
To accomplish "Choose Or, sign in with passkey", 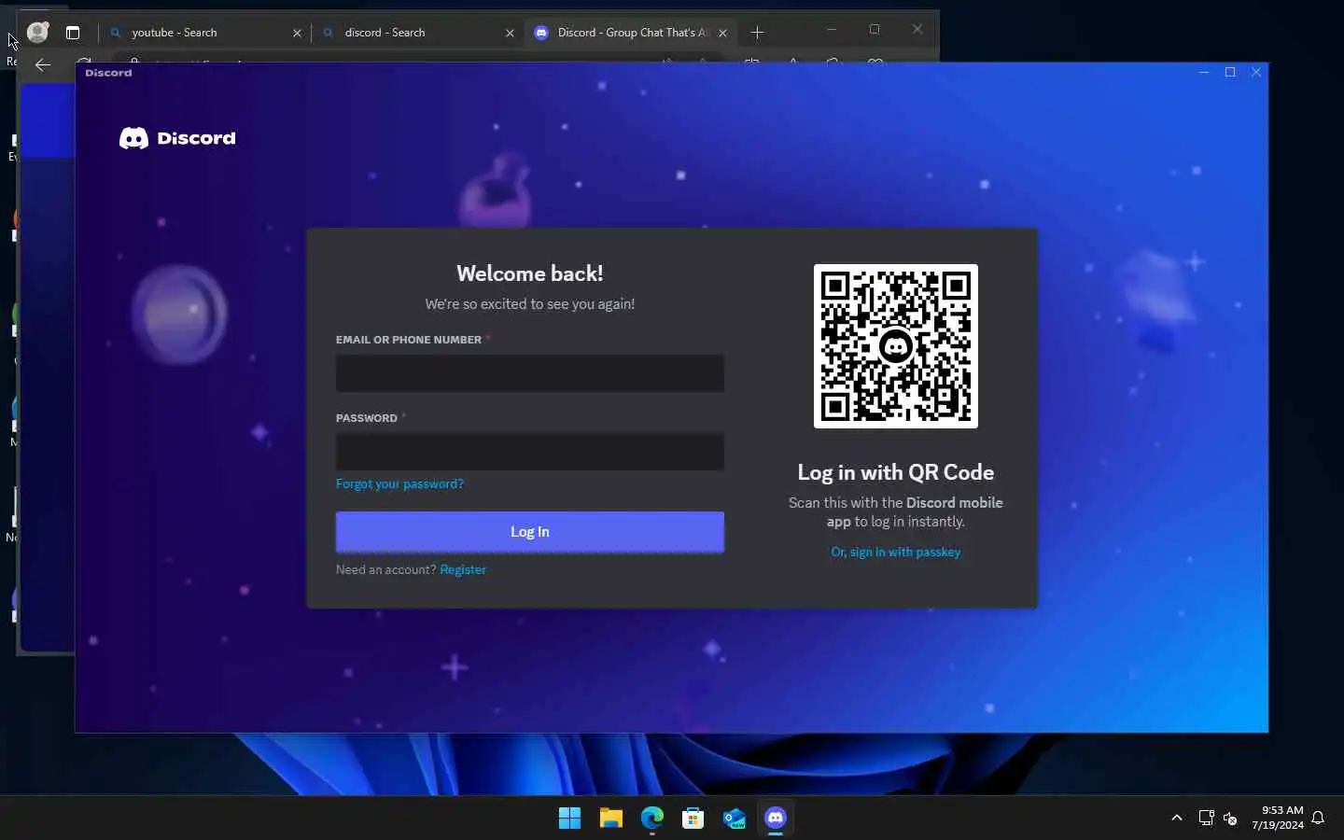I will [x=895, y=552].
